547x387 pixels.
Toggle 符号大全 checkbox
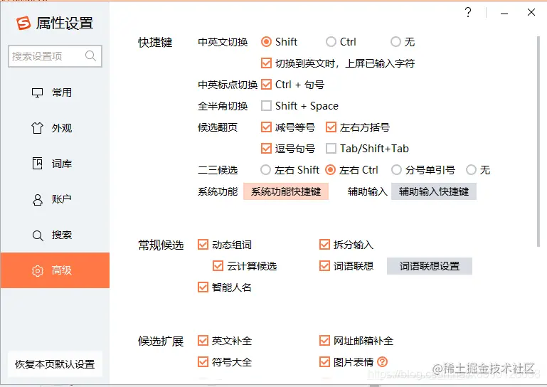point(203,362)
